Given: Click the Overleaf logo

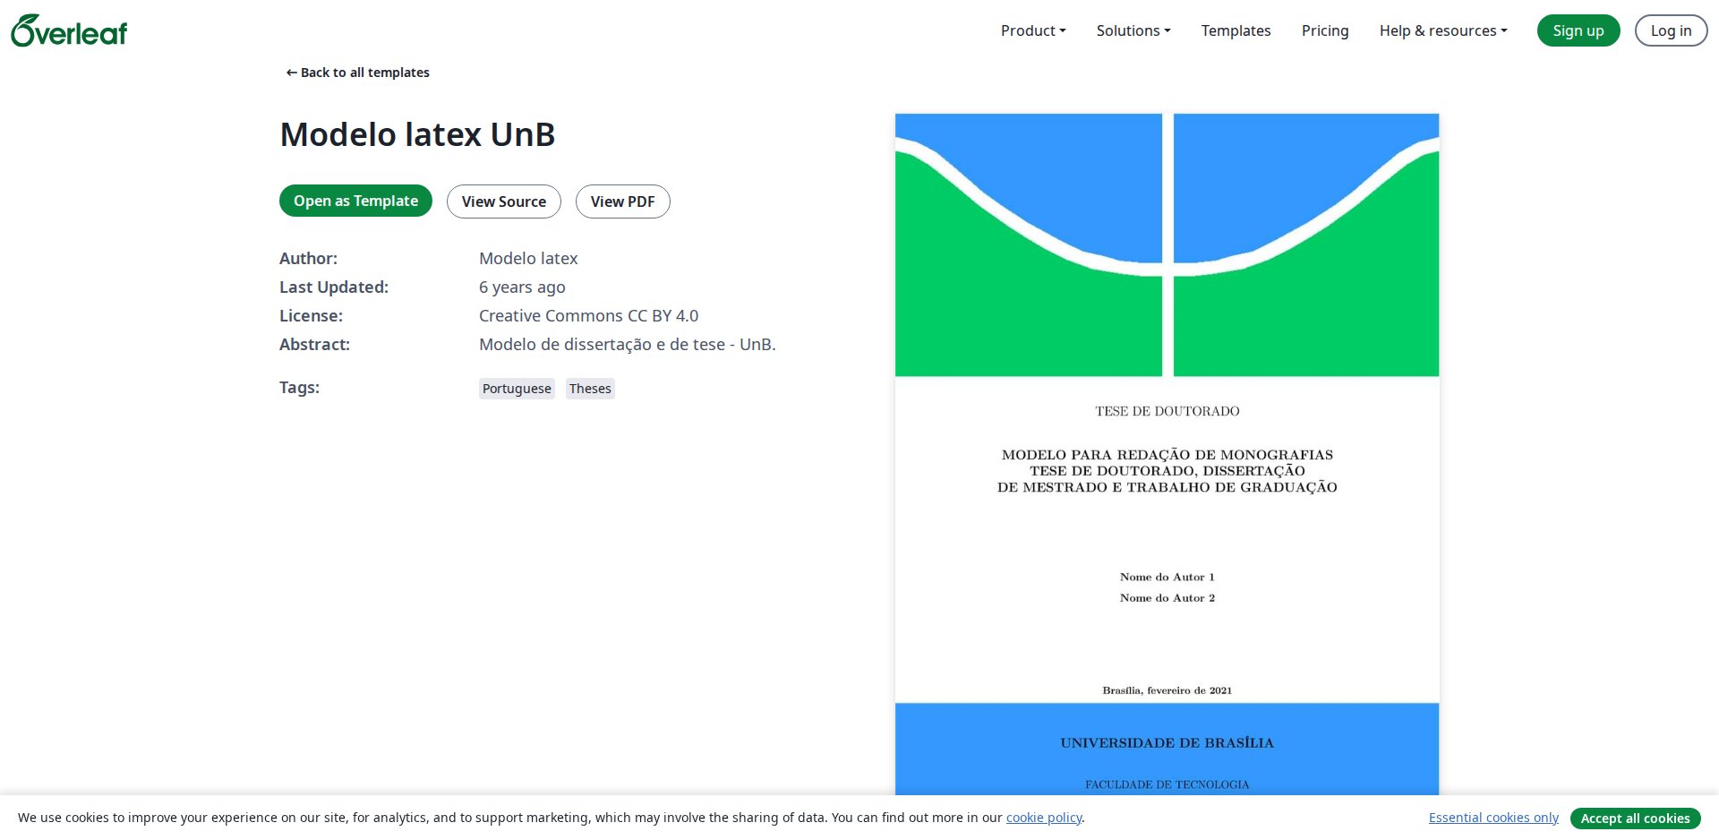Looking at the screenshot, I should coord(69,31).
